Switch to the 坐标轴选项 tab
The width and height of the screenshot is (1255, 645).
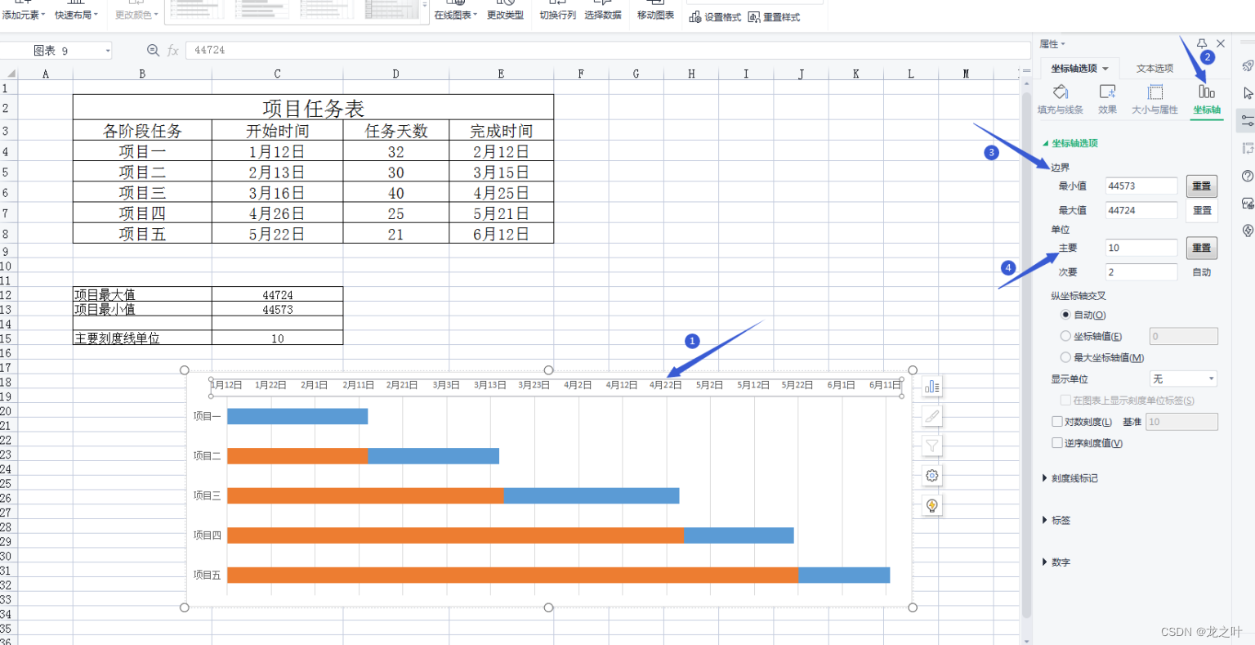(1079, 69)
